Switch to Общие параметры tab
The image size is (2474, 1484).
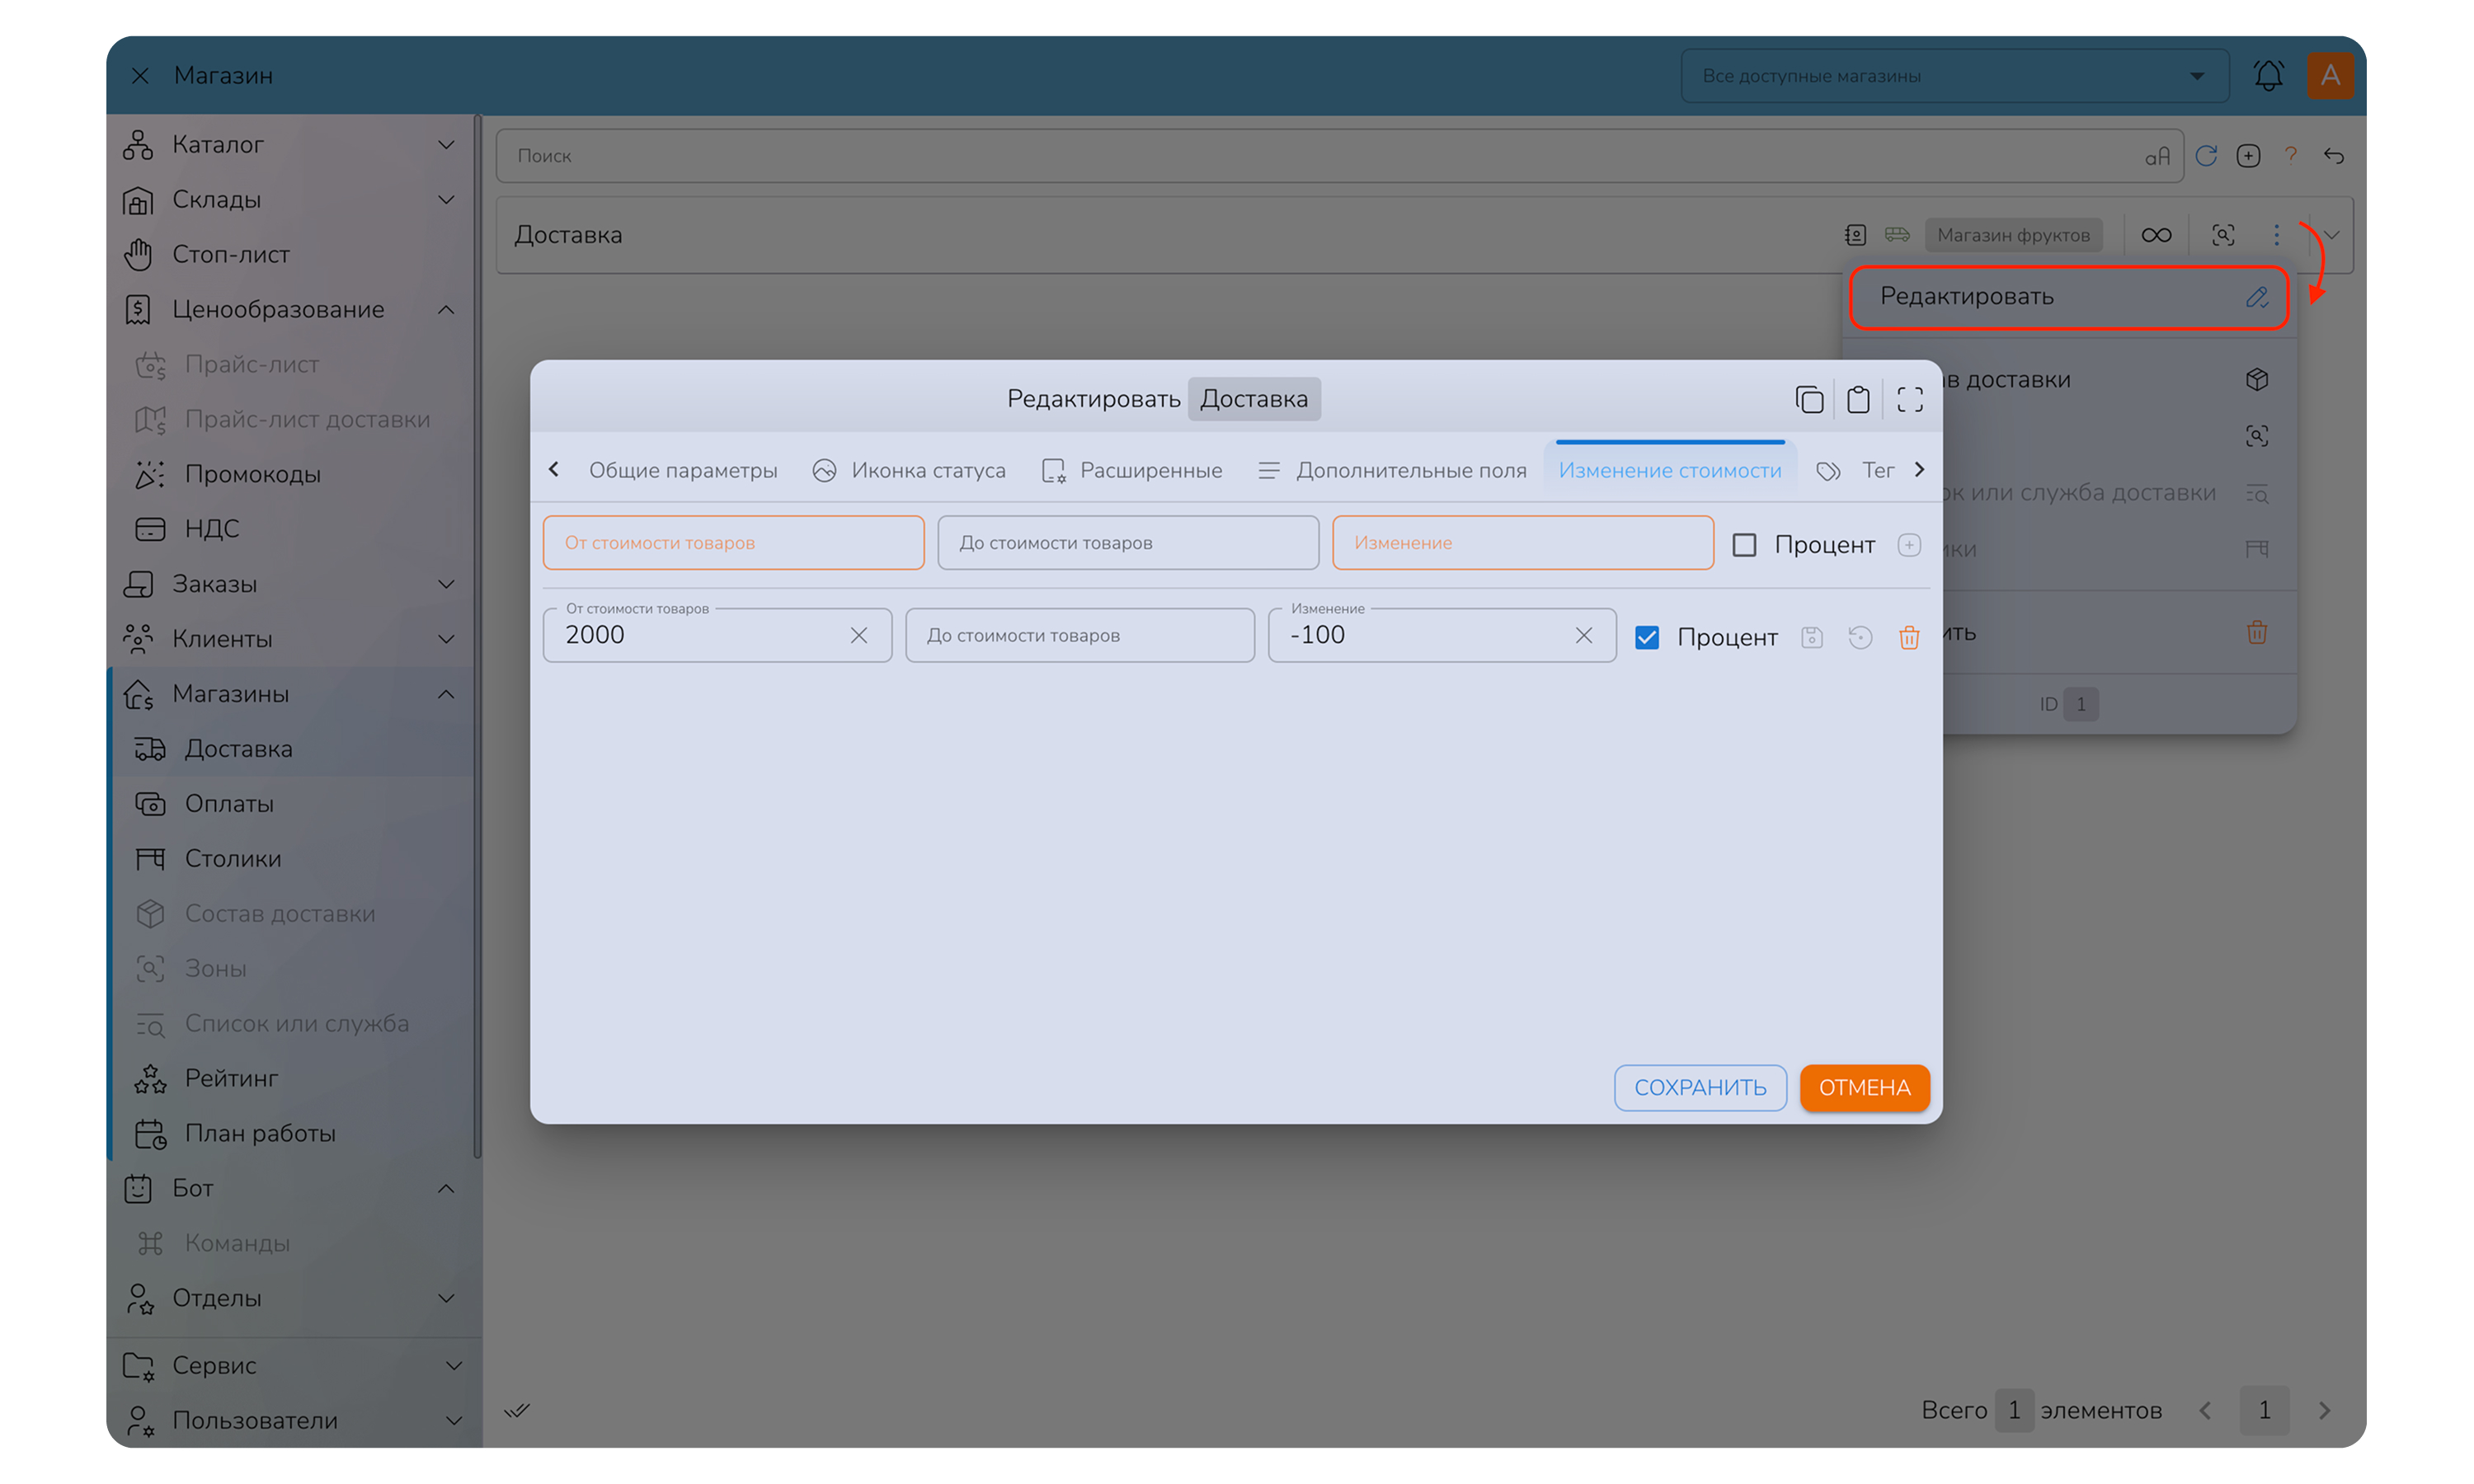(x=682, y=470)
